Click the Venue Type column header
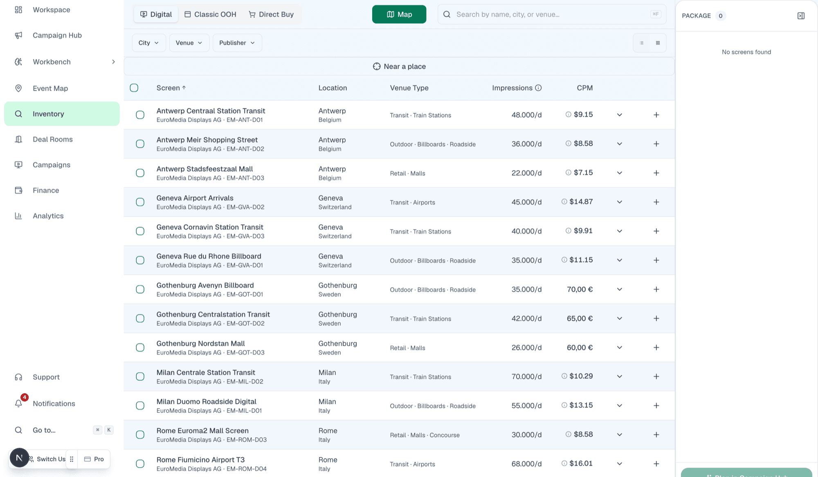Viewport: 818px width, 477px height. pos(409,88)
